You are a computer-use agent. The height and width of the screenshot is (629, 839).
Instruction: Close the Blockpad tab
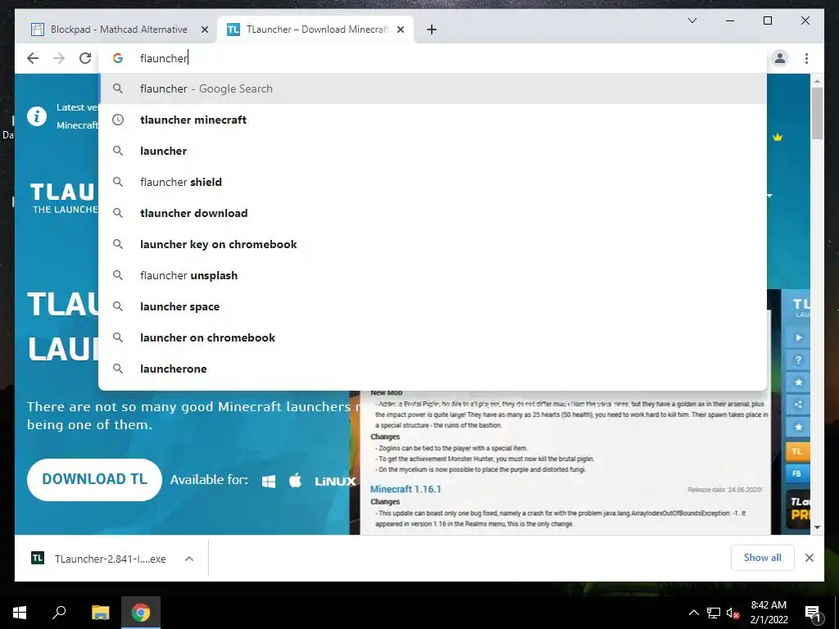coord(204,29)
